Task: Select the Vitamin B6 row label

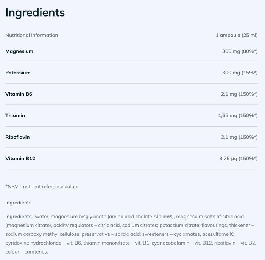Action: (x=19, y=94)
